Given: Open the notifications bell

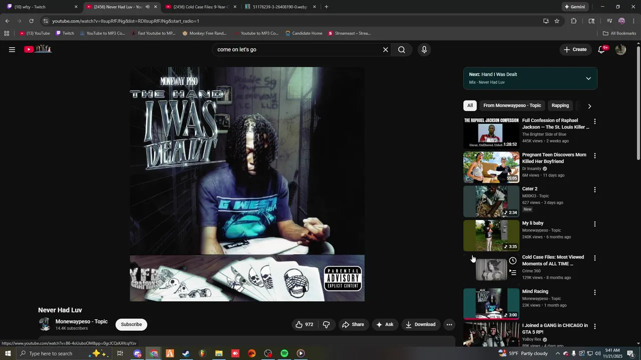Looking at the screenshot, I should [602, 49].
